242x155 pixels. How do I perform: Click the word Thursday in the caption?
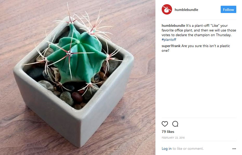224,35
